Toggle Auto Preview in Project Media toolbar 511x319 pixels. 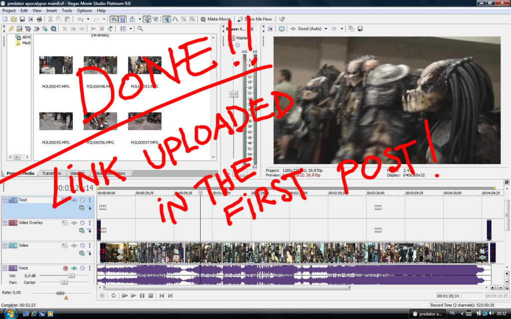pos(110,28)
